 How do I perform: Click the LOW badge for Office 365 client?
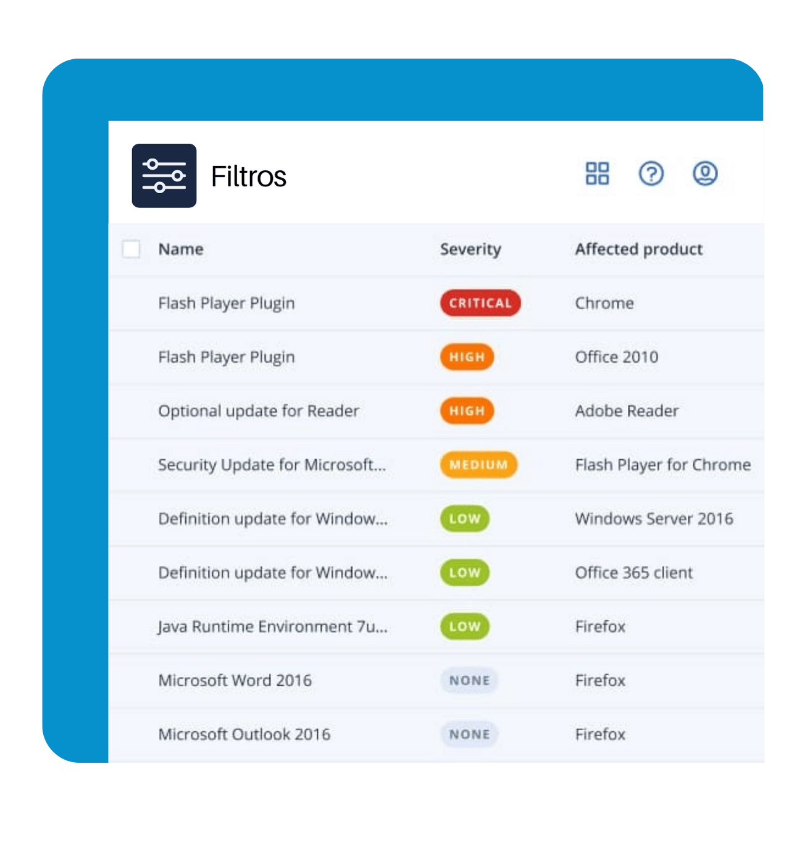465,573
